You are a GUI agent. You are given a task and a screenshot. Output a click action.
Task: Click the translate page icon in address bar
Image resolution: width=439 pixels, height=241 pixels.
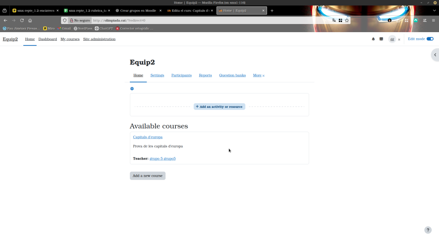[x=334, y=20]
